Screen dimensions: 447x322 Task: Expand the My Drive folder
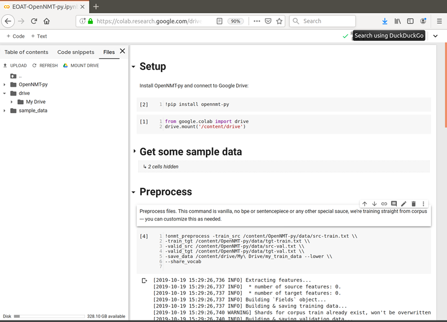(12, 102)
